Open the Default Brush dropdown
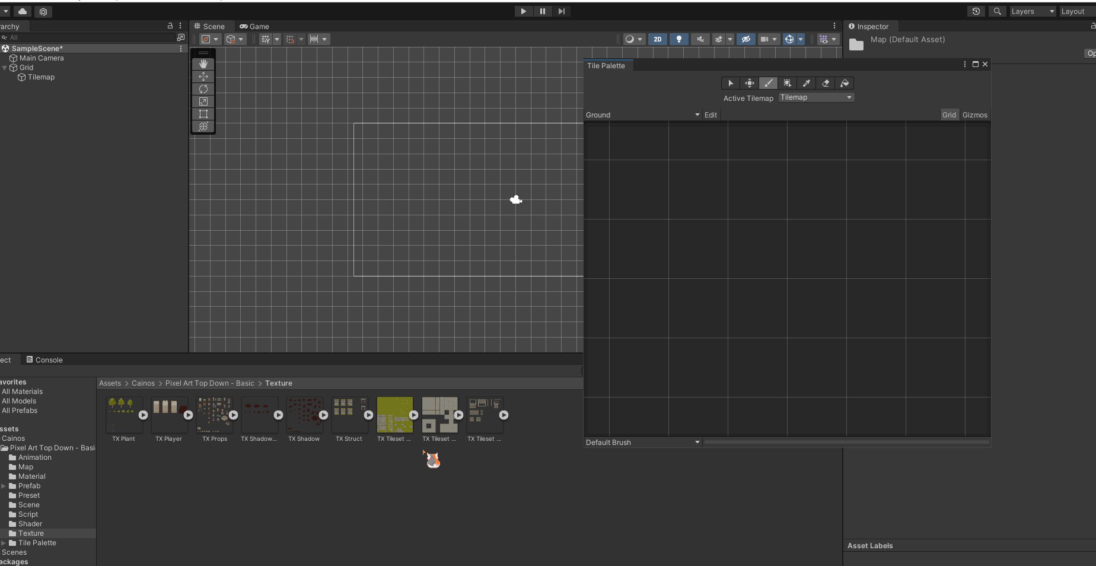Screen dimensions: 1096x566 coord(643,443)
